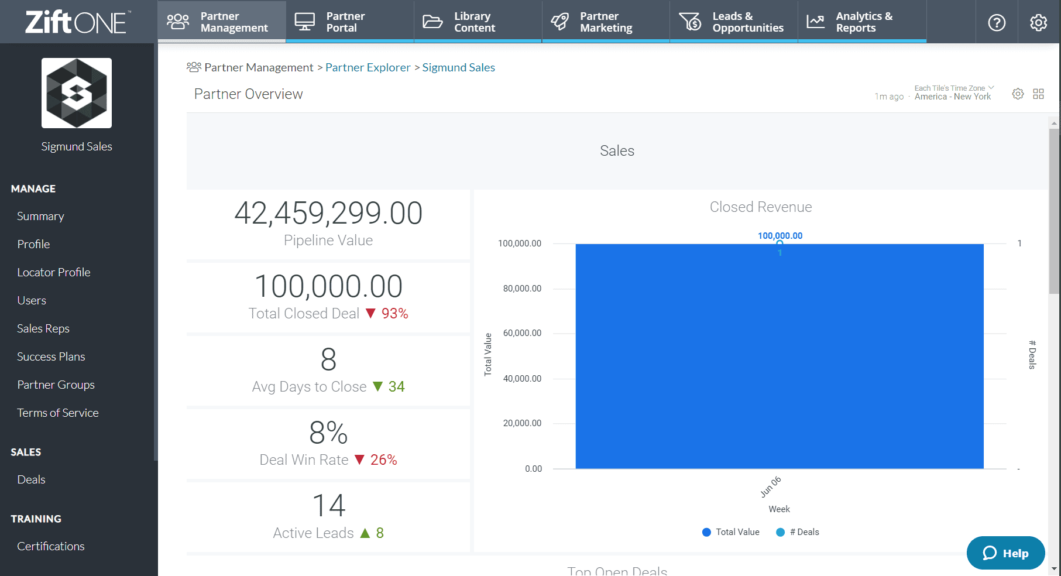Viewport: 1061px width, 576px height.
Task: Open the dashboard tile settings gear
Action: (x=1018, y=94)
